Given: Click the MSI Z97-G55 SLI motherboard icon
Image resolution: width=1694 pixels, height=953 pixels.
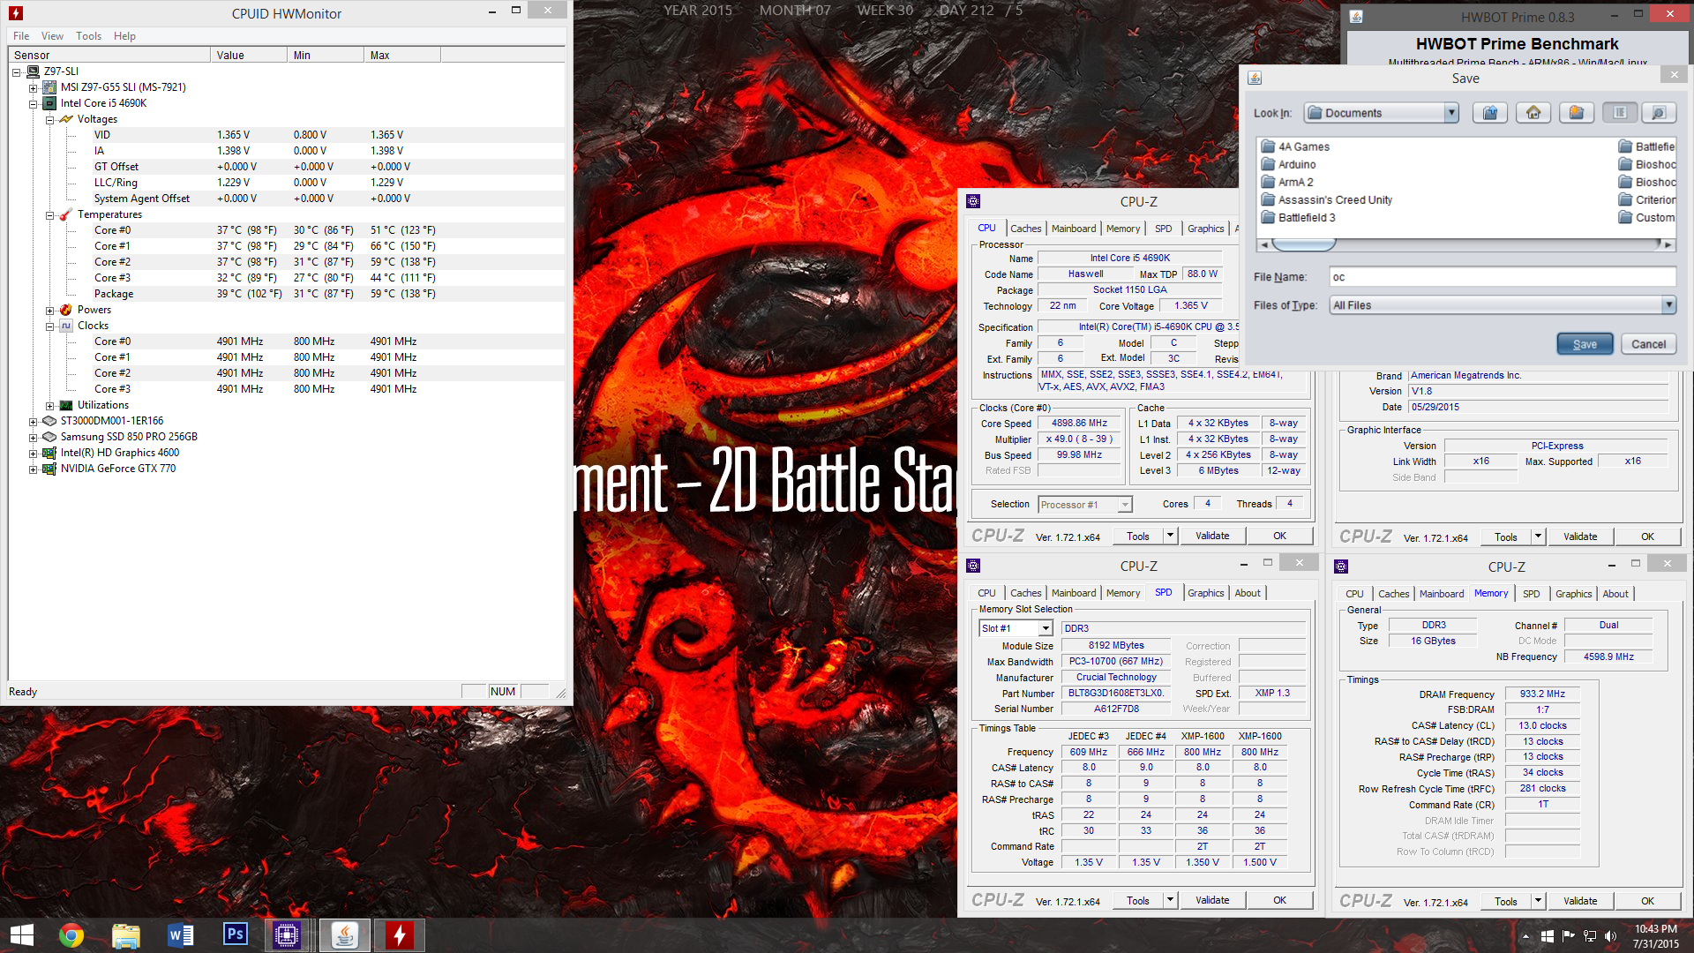Looking at the screenshot, I should click(x=50, y=87).
